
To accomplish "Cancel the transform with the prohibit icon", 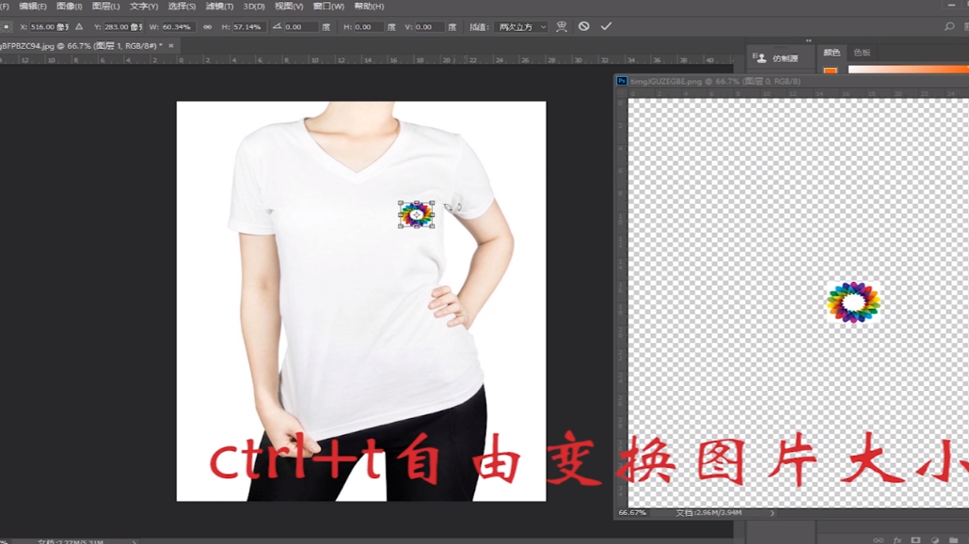I will point(585,26).
